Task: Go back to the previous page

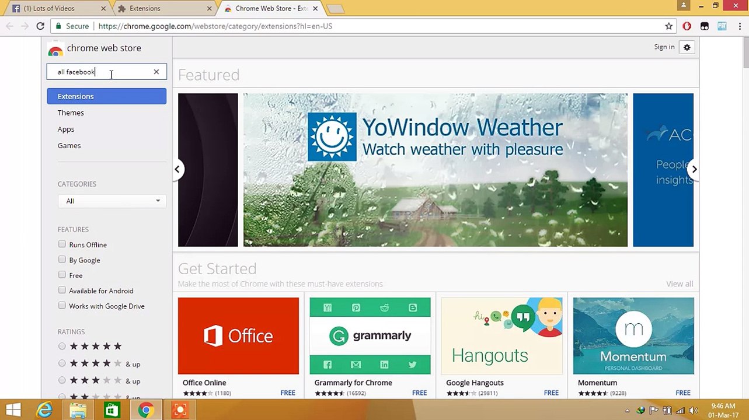Action: [9, 26]
